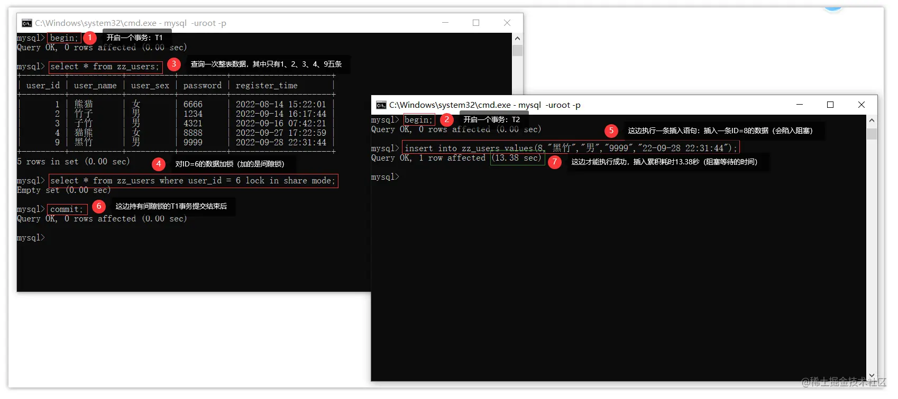Close the back cmd window running T1
The height and width of the screenshot is (399, 898).
tap(507, 23)
